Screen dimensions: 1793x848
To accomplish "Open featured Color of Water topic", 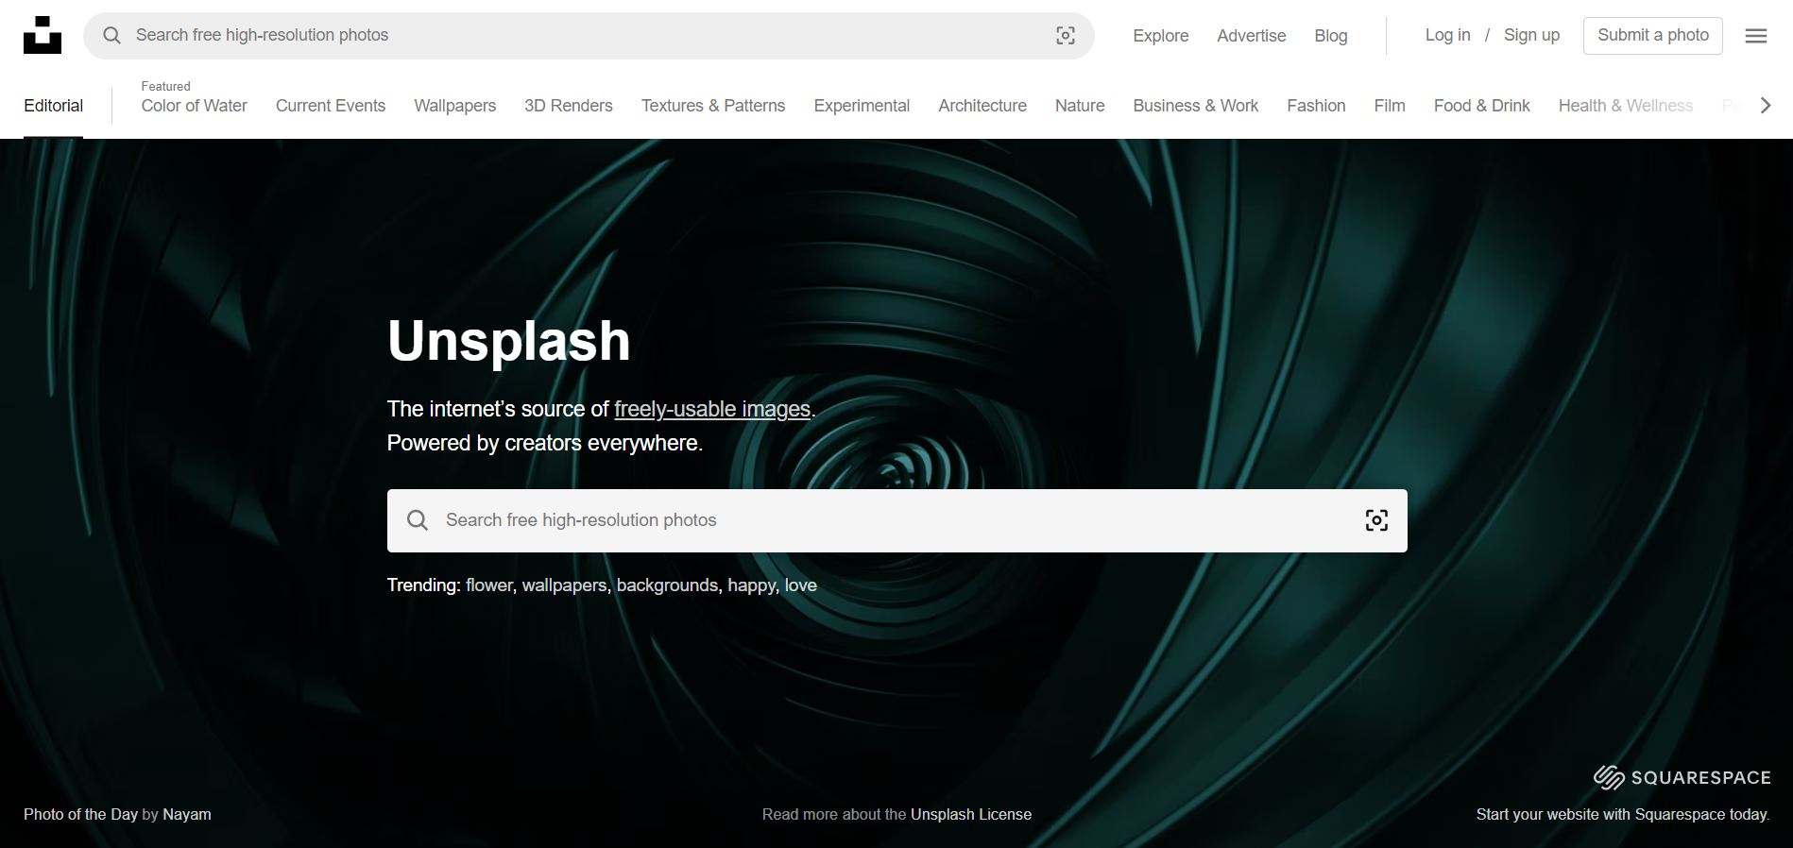I will pyautogui.click(x=194, y=106).
